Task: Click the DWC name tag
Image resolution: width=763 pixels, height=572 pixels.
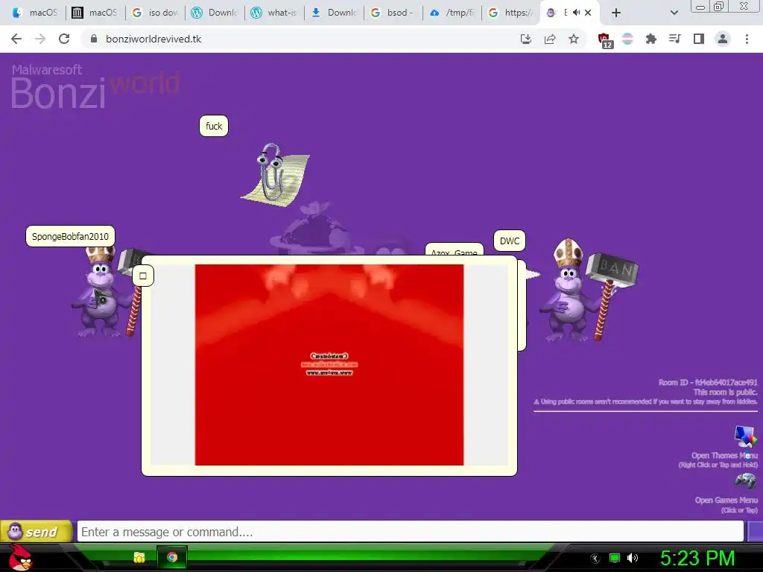Action: point(510,241)
